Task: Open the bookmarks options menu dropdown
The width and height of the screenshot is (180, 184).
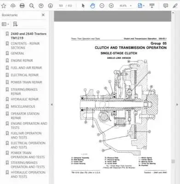Action: [x=6, y=24]
